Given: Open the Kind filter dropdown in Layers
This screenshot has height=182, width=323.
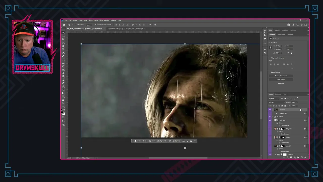Looking at the screenshot, I should tap(274, 99).
